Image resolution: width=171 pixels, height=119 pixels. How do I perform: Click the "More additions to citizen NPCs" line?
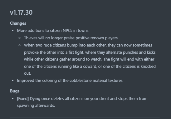(x=53, y=31)
